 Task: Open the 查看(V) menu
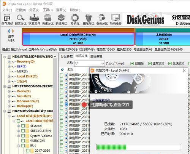(61, 10)
